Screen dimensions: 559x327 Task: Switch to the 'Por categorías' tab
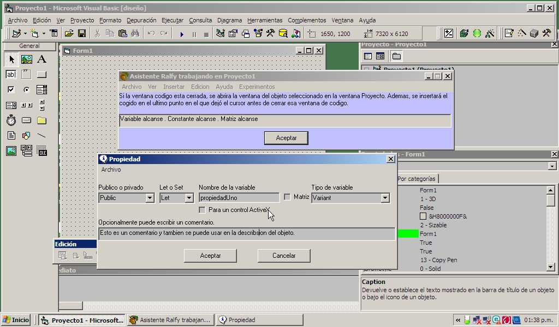[417, 179]
